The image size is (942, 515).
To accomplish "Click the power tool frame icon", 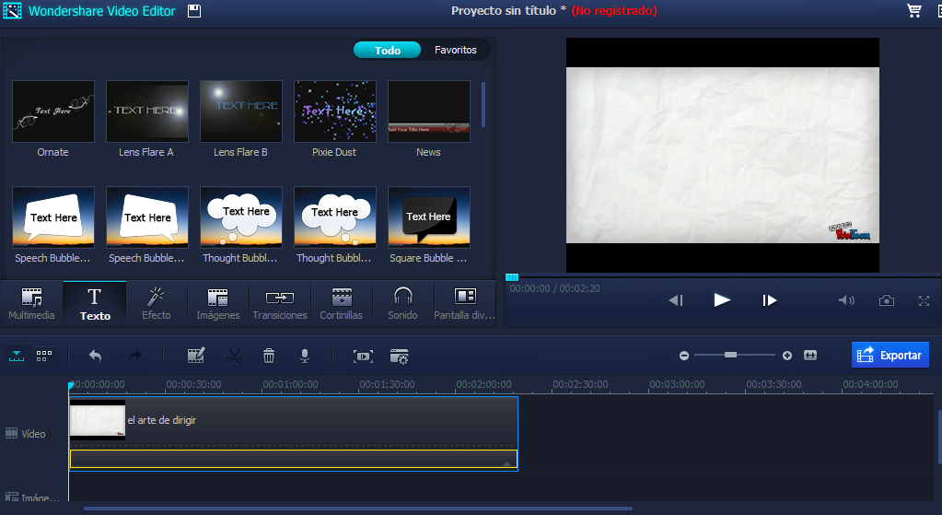I will pos(363,357).
